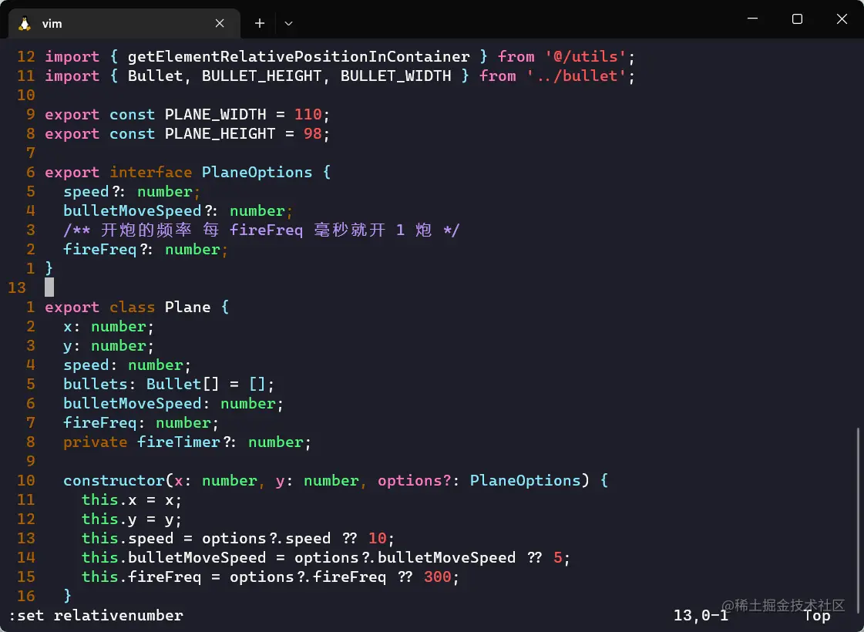864x632 pixels.
Task: Click the PlaneOptions type in constructor
Action: click(x=525, y=480)
